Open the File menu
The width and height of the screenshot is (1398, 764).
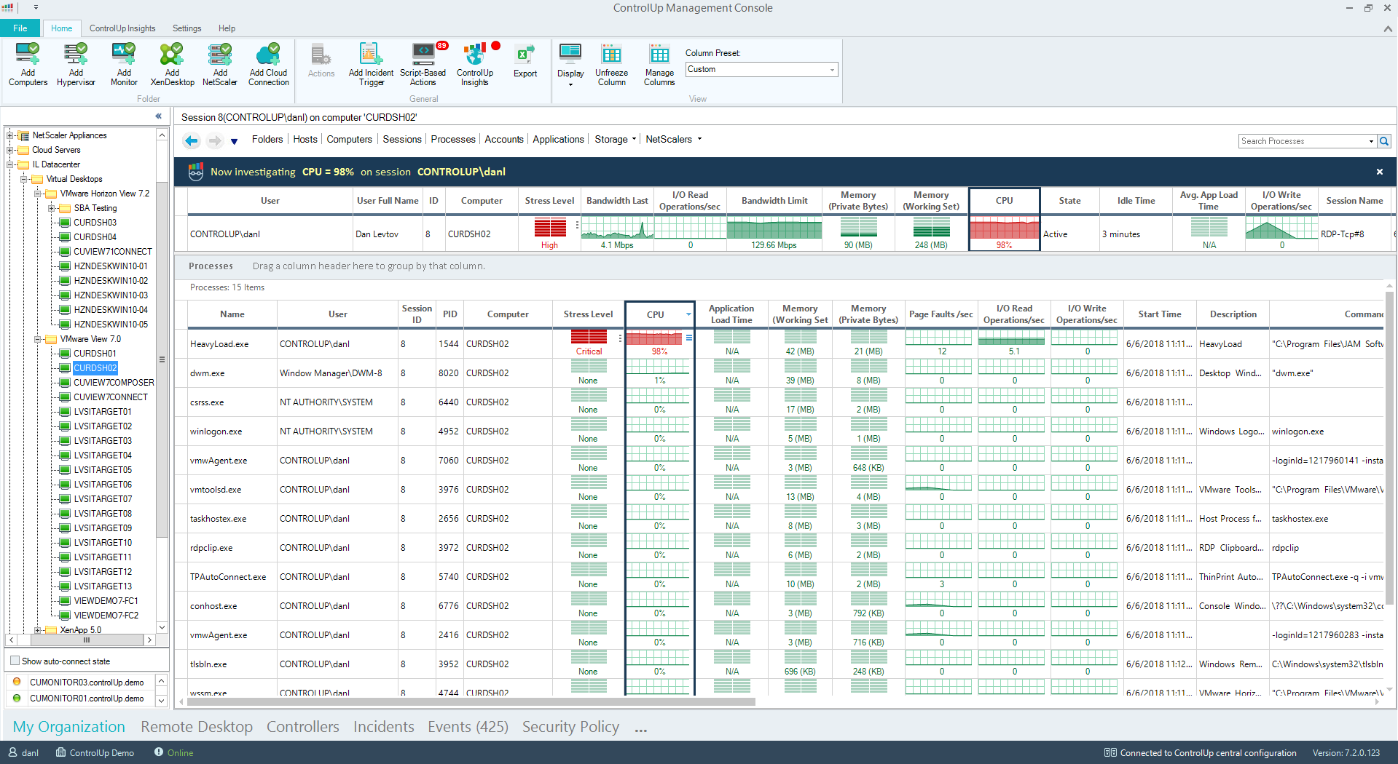click(x=20, y=28)
